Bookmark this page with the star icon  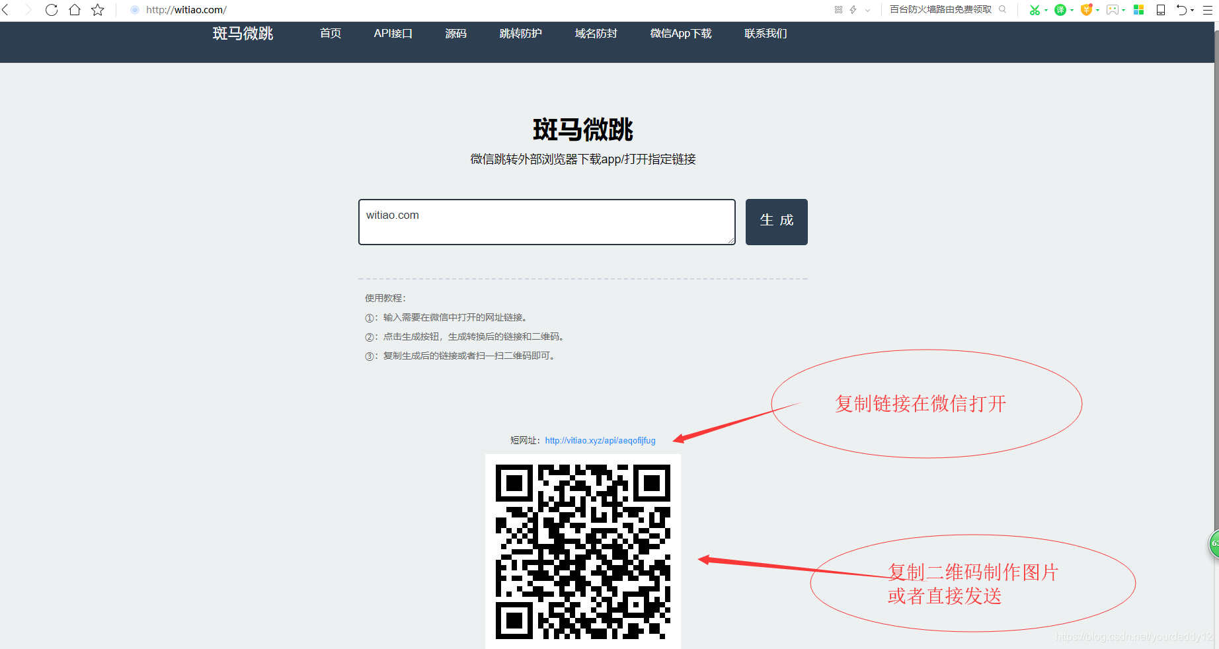[x=98, y=10]
